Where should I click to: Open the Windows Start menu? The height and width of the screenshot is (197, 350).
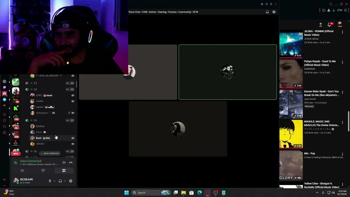click(126, 193)
